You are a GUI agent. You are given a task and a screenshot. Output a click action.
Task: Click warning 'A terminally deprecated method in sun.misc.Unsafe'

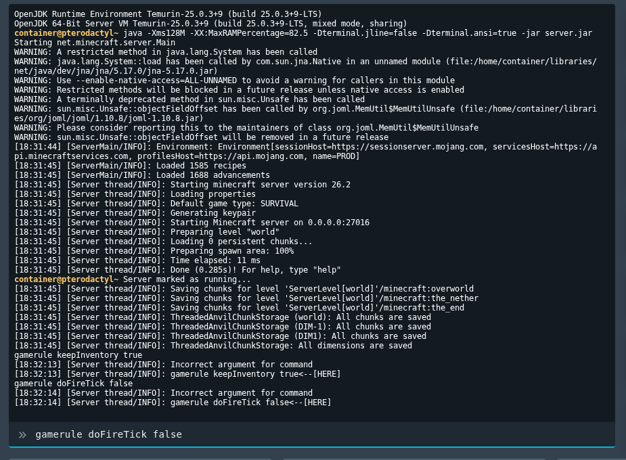coord(189,99)
